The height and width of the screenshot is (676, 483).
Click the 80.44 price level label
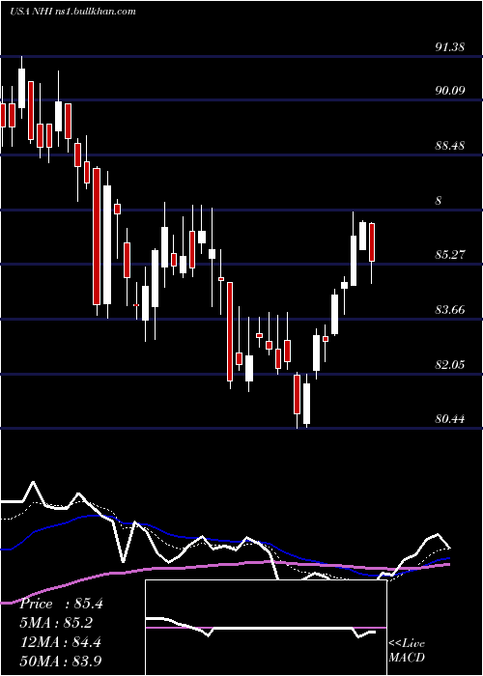pos(450,418)
